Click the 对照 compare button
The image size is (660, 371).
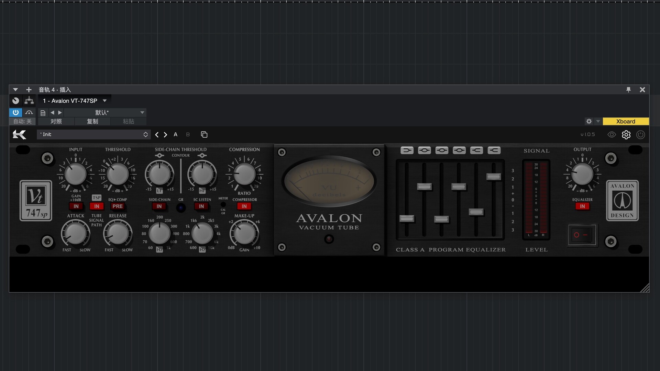[56, 121]
